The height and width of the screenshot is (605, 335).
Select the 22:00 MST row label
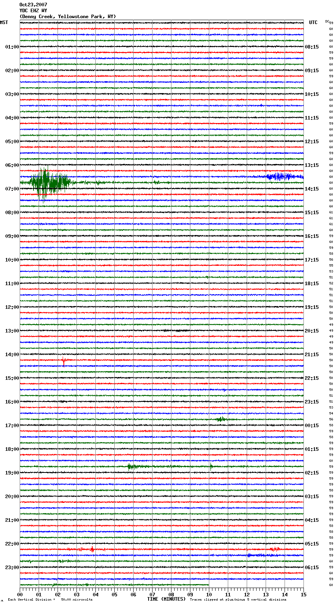coord(12,544)
